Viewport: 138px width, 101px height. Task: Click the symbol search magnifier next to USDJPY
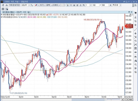32,5
